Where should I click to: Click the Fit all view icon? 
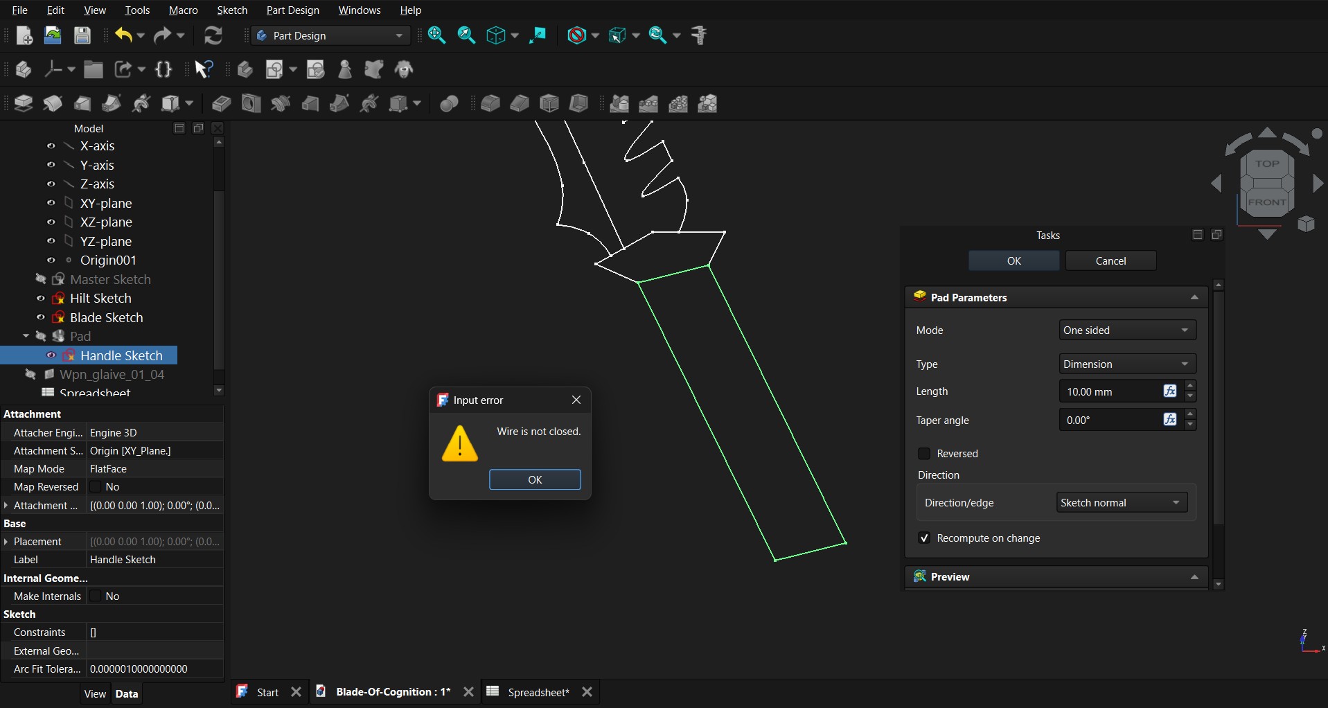(x=437, y=35)
